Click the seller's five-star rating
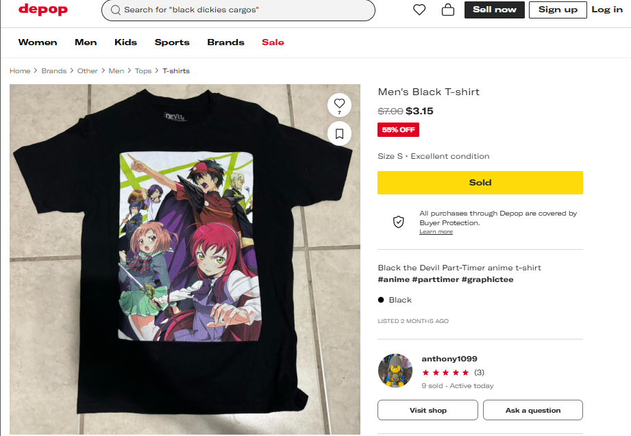 point(445,372)
